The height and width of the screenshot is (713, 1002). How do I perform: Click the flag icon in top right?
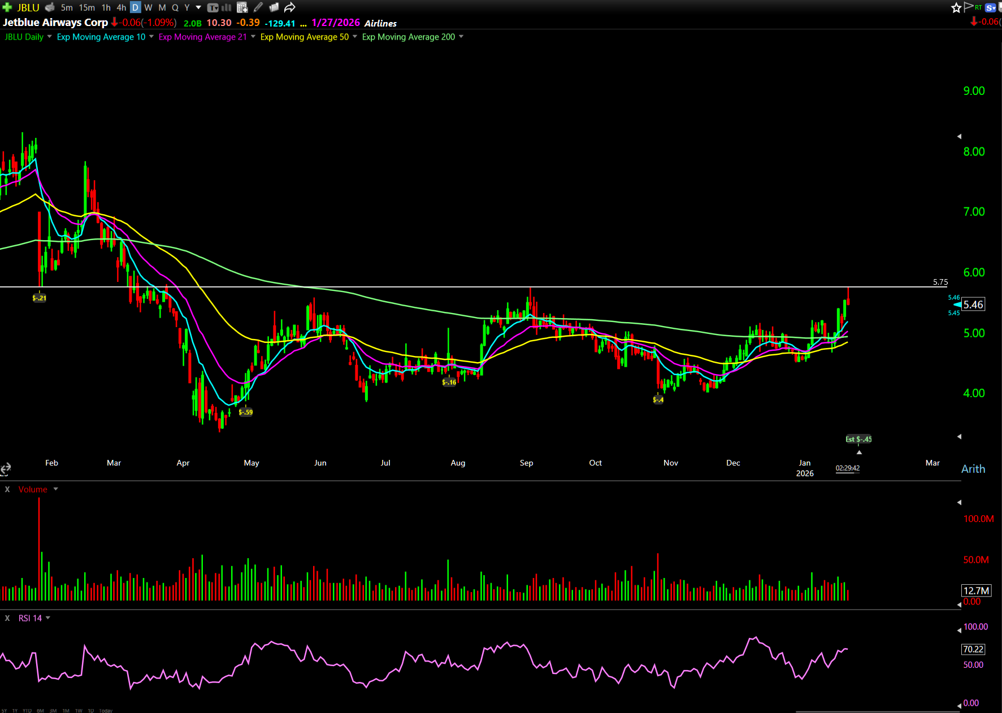pyautogui.click(x=969, y=7)
